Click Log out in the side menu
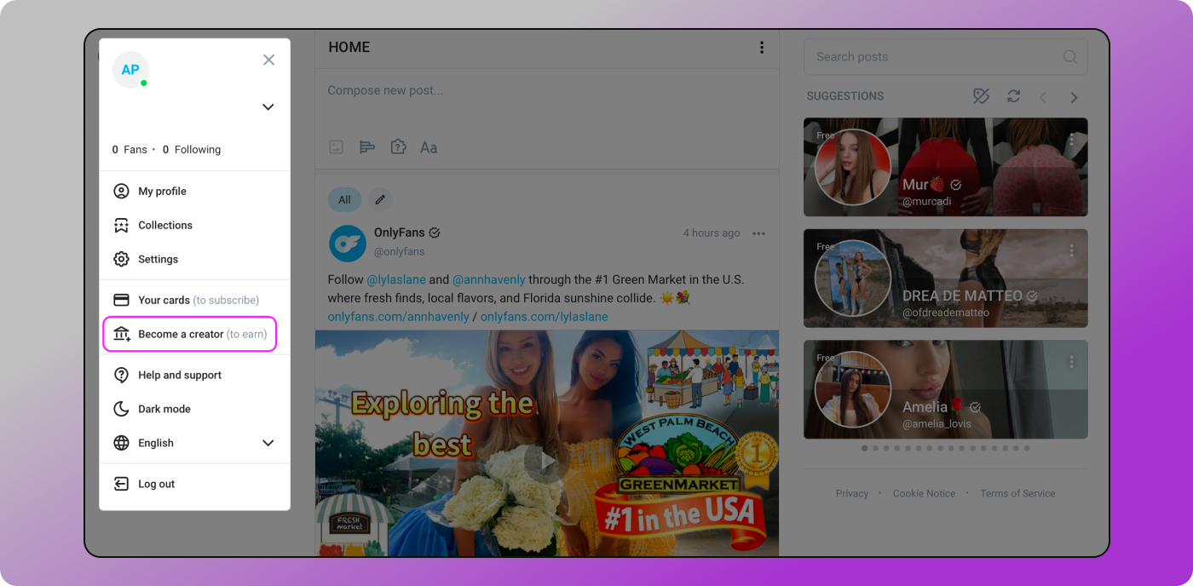This screenshot has height=586, width=1193. 156,484
